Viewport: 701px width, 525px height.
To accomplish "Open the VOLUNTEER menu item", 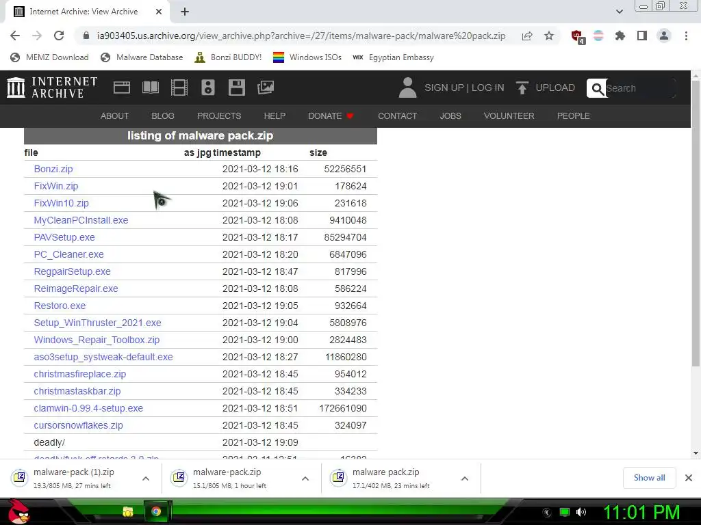I will pos(509,116).
